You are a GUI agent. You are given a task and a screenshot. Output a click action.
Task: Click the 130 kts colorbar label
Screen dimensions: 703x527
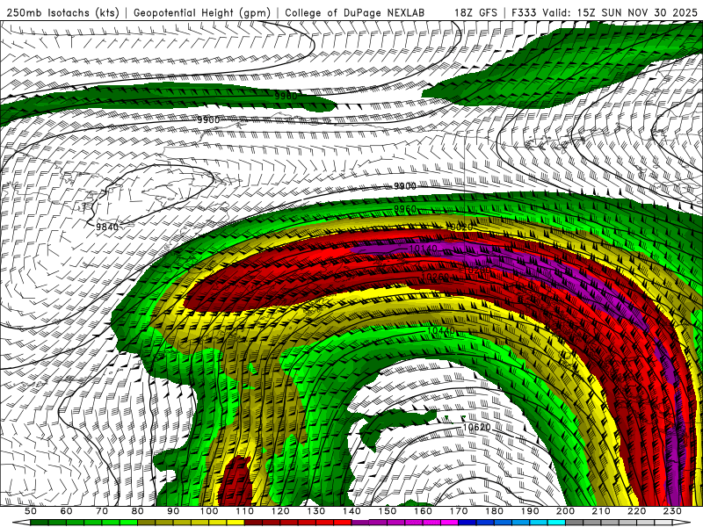click(316, 511)
